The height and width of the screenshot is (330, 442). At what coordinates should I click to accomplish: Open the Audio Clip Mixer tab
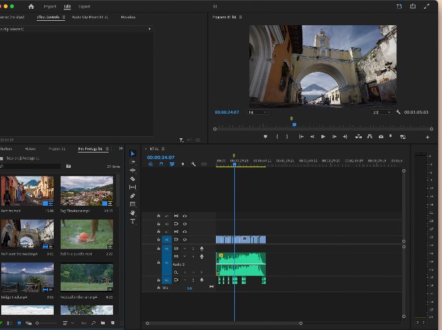90,17
